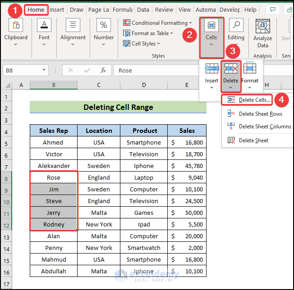Viewport: 294px width, 290px height.
Task: Expand the Delete cells chevron
Action: (x=230, y=87)
